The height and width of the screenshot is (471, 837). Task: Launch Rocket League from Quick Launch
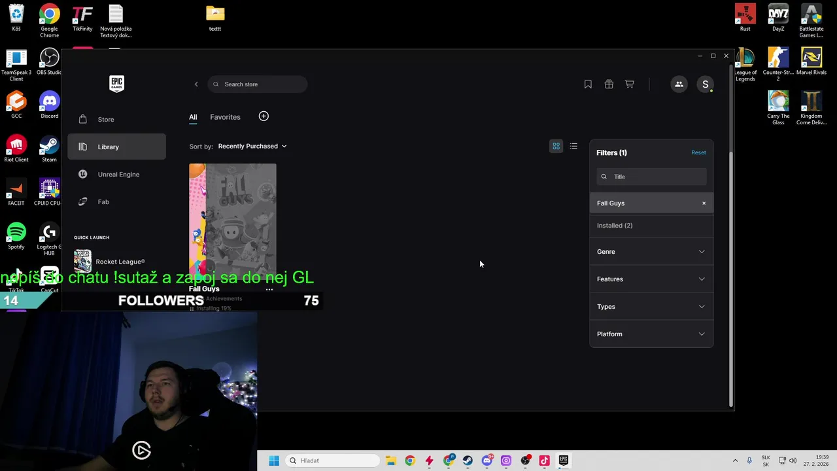116,261
